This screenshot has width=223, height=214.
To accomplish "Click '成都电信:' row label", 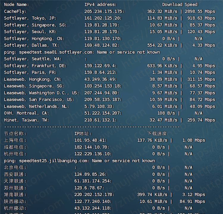I will (15, 147).
